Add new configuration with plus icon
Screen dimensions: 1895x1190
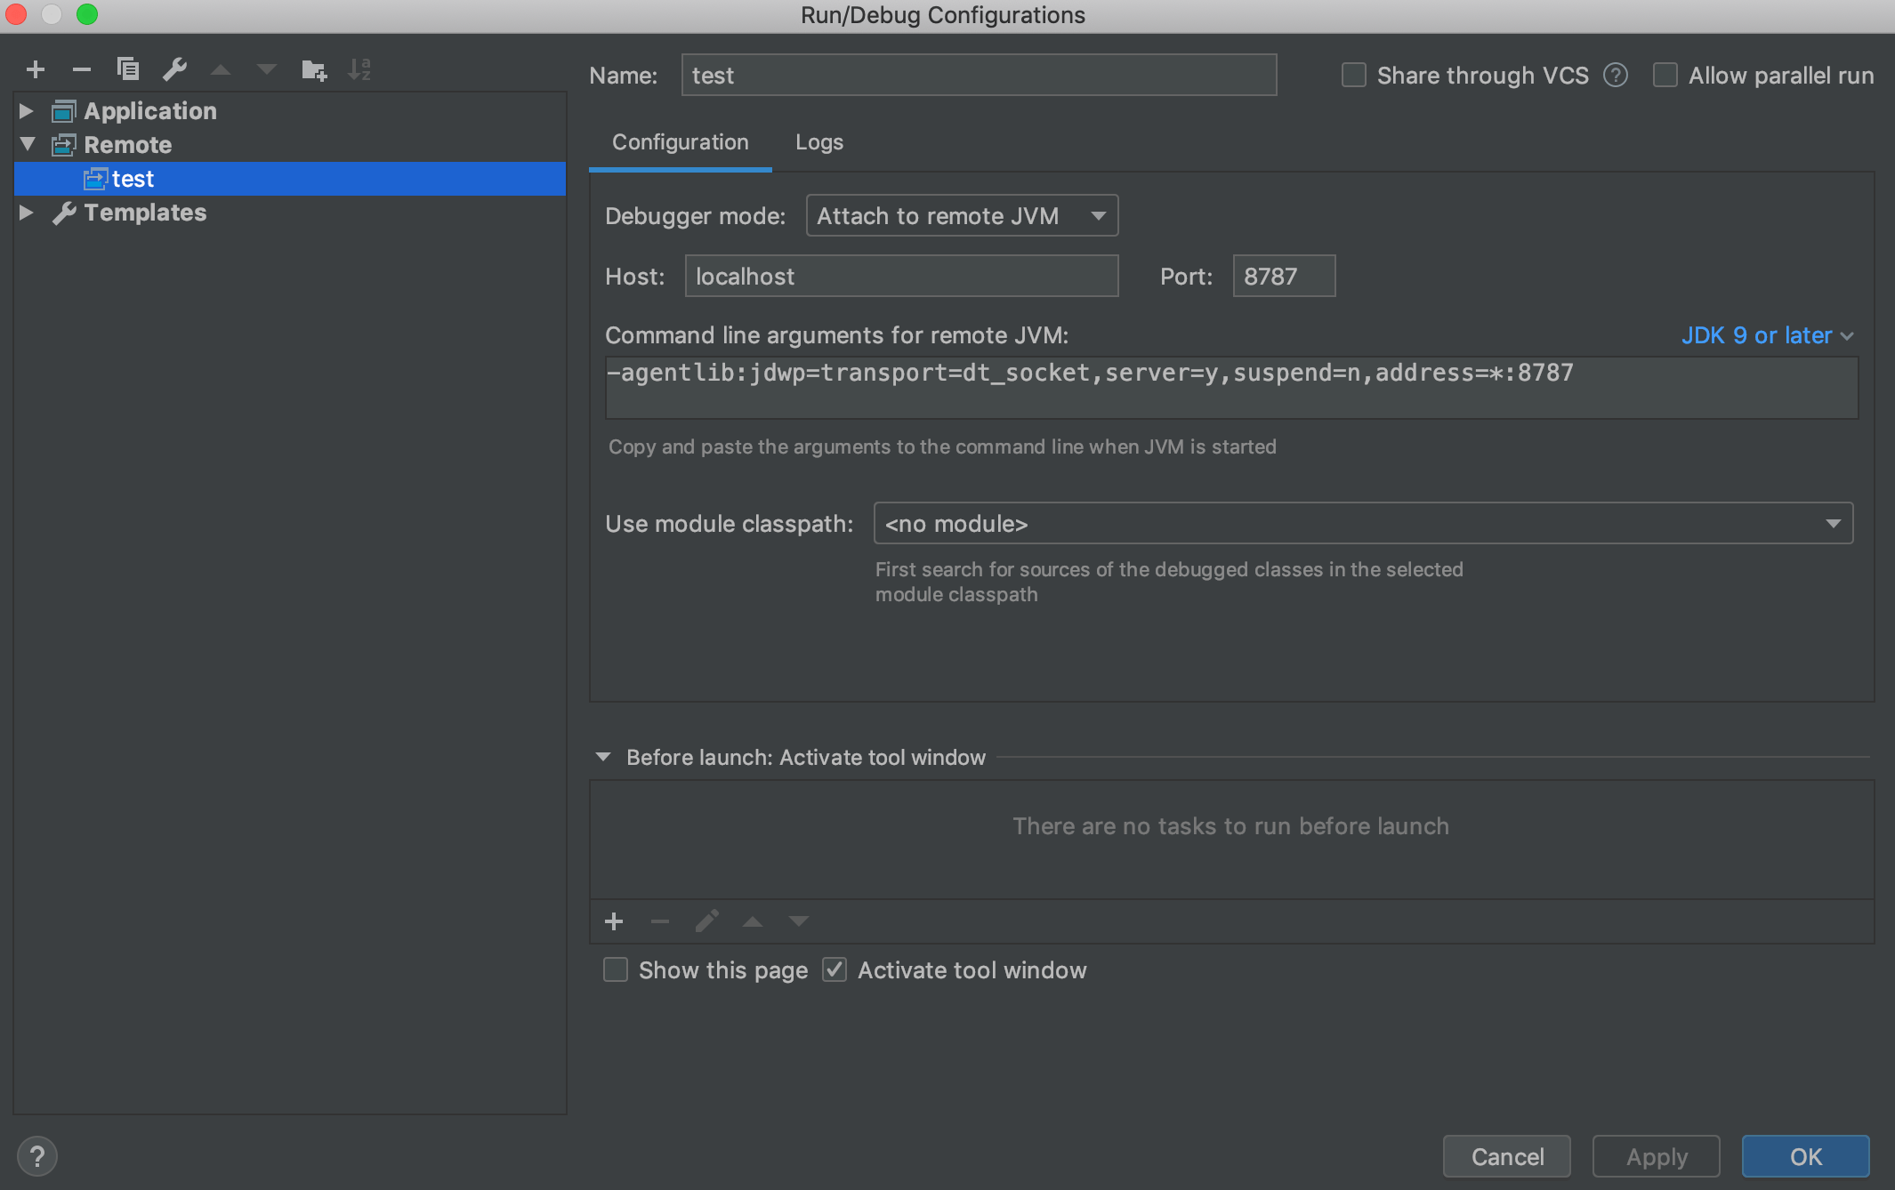coord(36,69)
